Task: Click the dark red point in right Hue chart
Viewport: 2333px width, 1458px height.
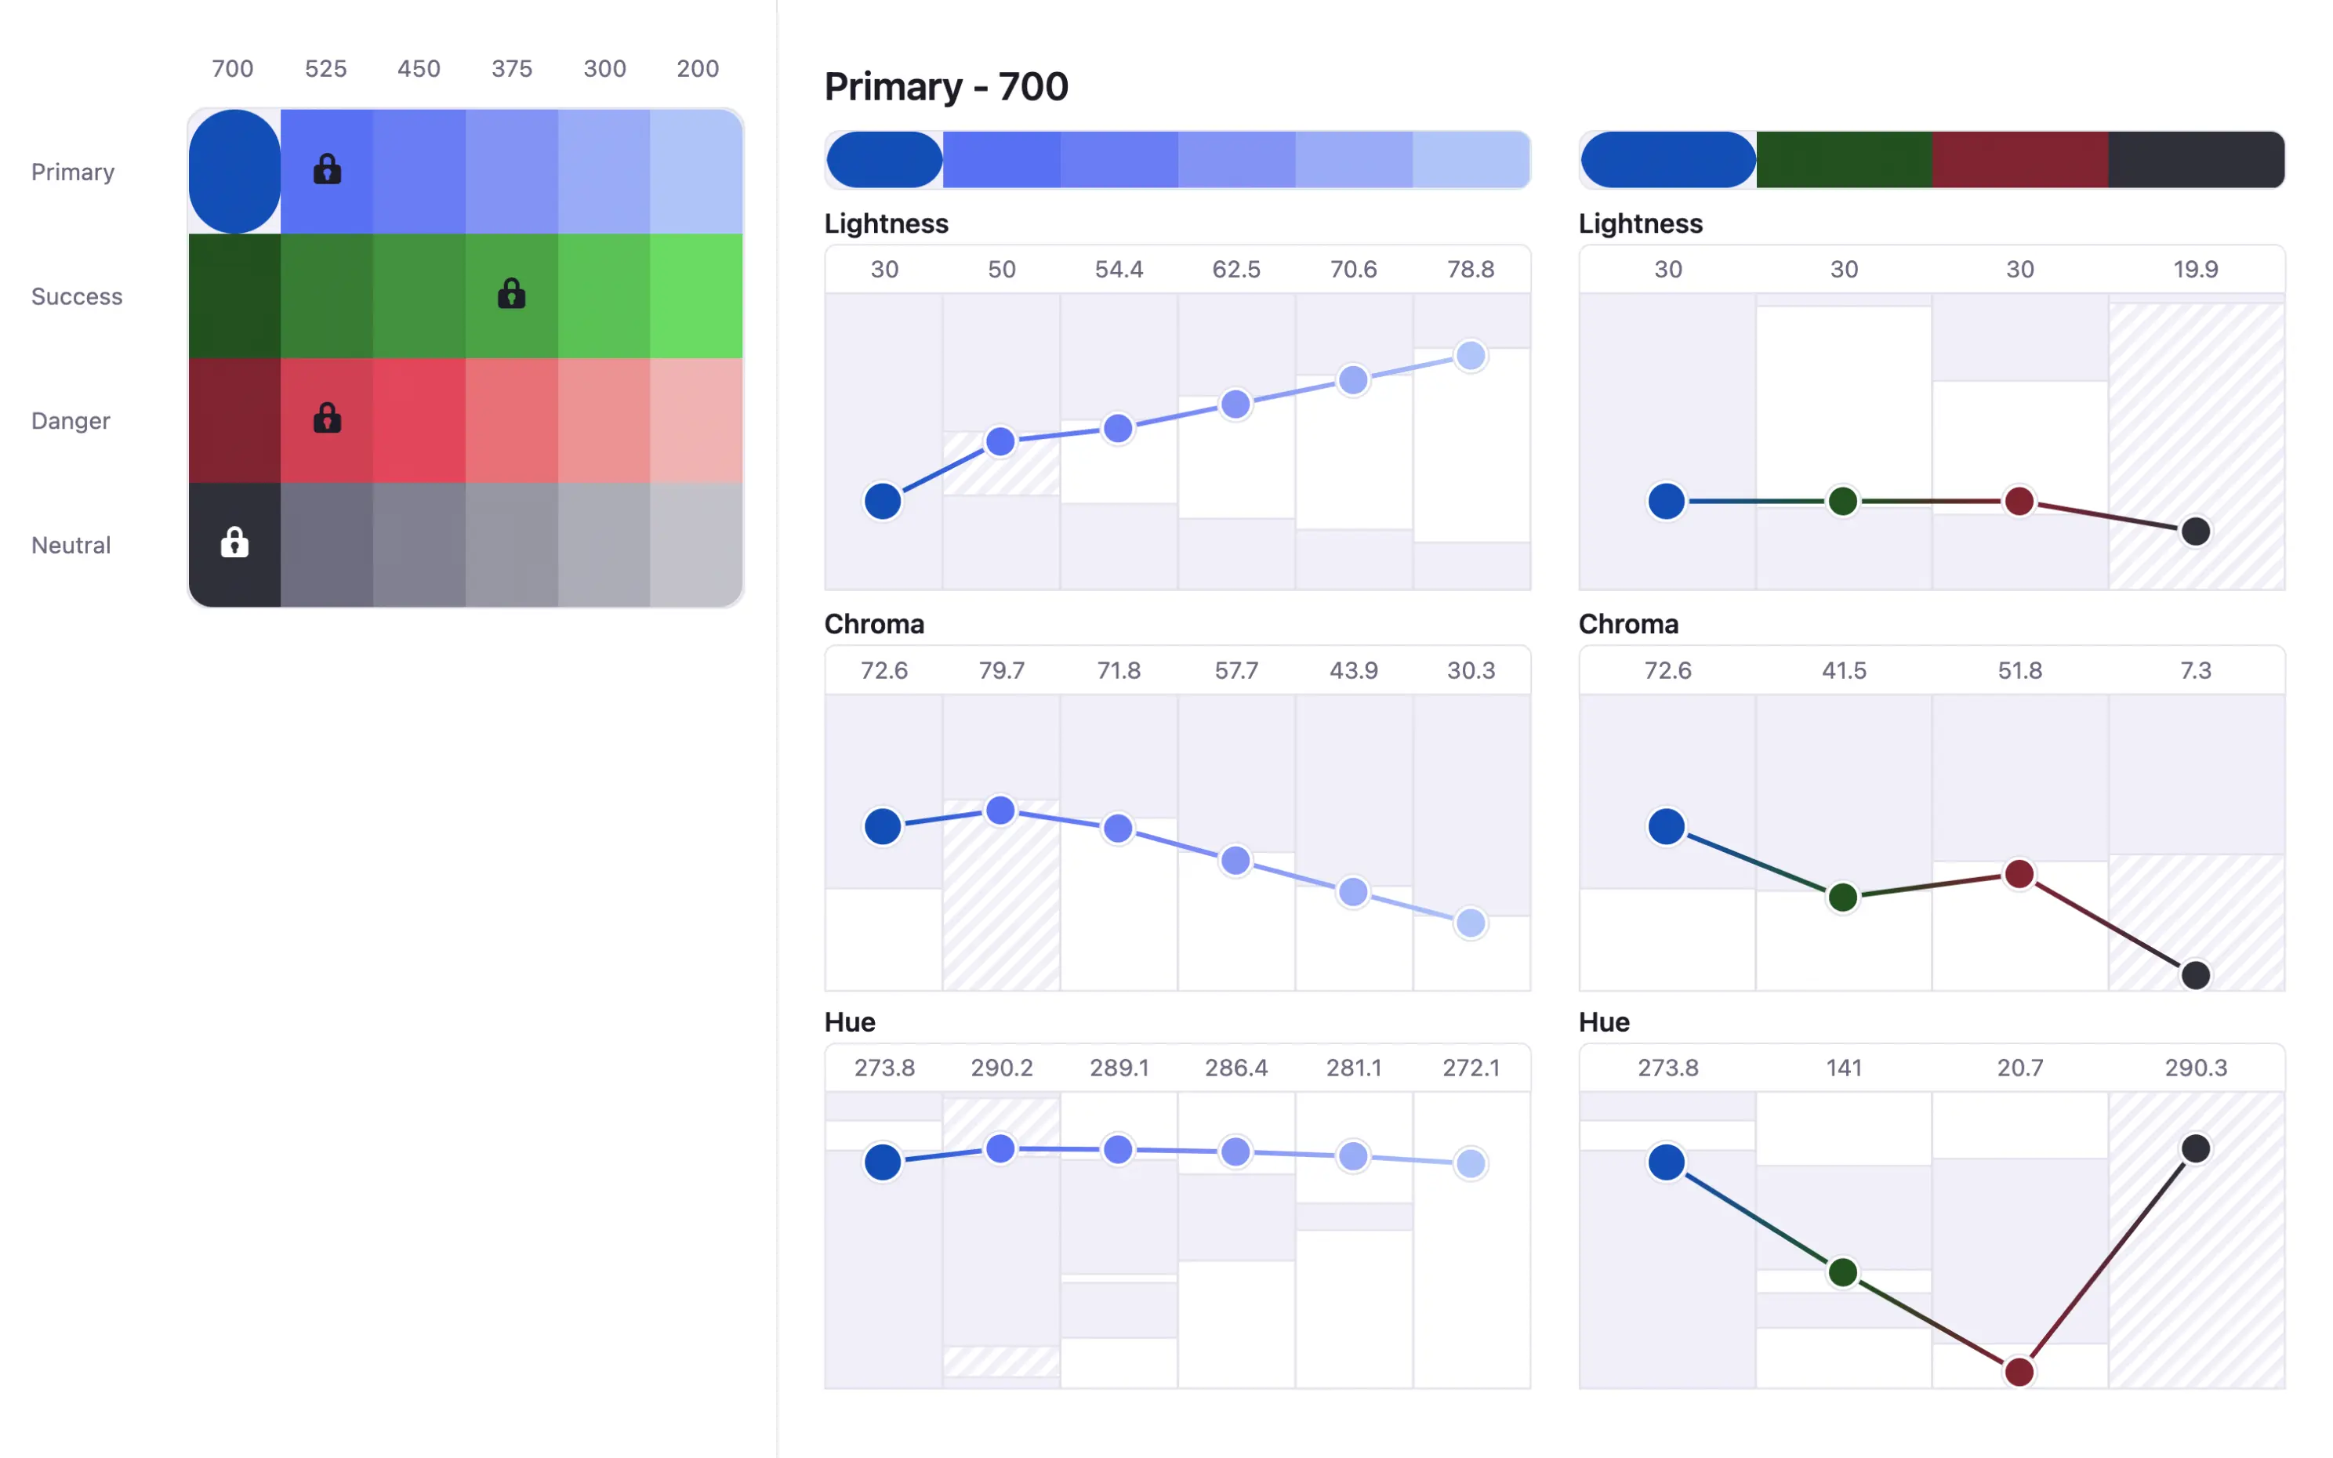Action: [2019, 1371]
